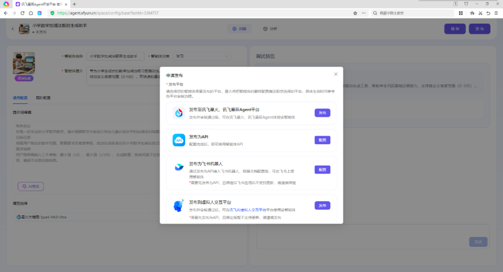Click the 发布 button in page header
This screenshot has width=503, height=272.
point(479,29)
